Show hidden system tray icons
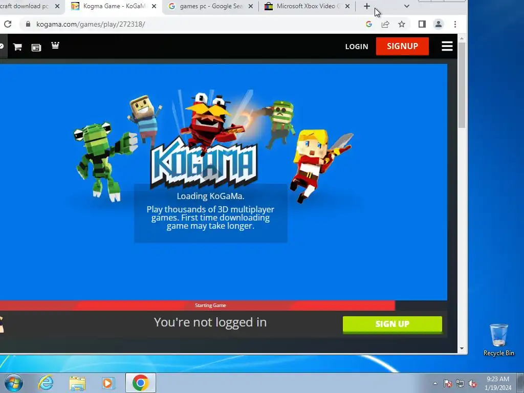Viewport: 524px width, 393px height. point(435,383)
